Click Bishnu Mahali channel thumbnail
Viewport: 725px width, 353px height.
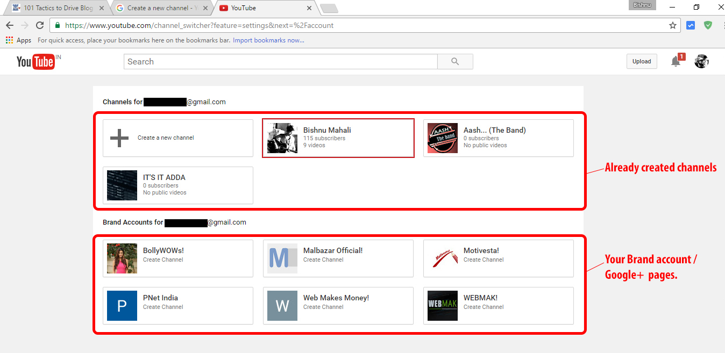pyautogui.click(x=282, y=138)
